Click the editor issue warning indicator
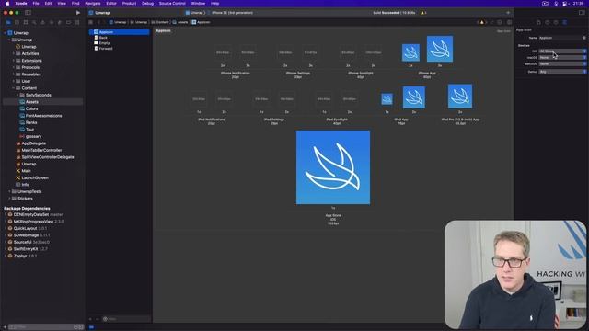The width and height of the screenshot is (589, 331). (x=482, y=22)
